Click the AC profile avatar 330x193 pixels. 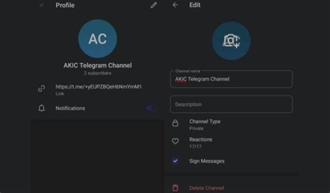tap(98, 39)
